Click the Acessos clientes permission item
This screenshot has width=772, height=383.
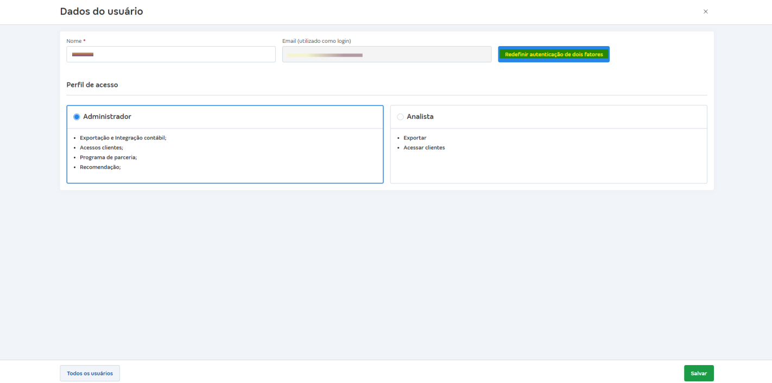click(101, 148)
